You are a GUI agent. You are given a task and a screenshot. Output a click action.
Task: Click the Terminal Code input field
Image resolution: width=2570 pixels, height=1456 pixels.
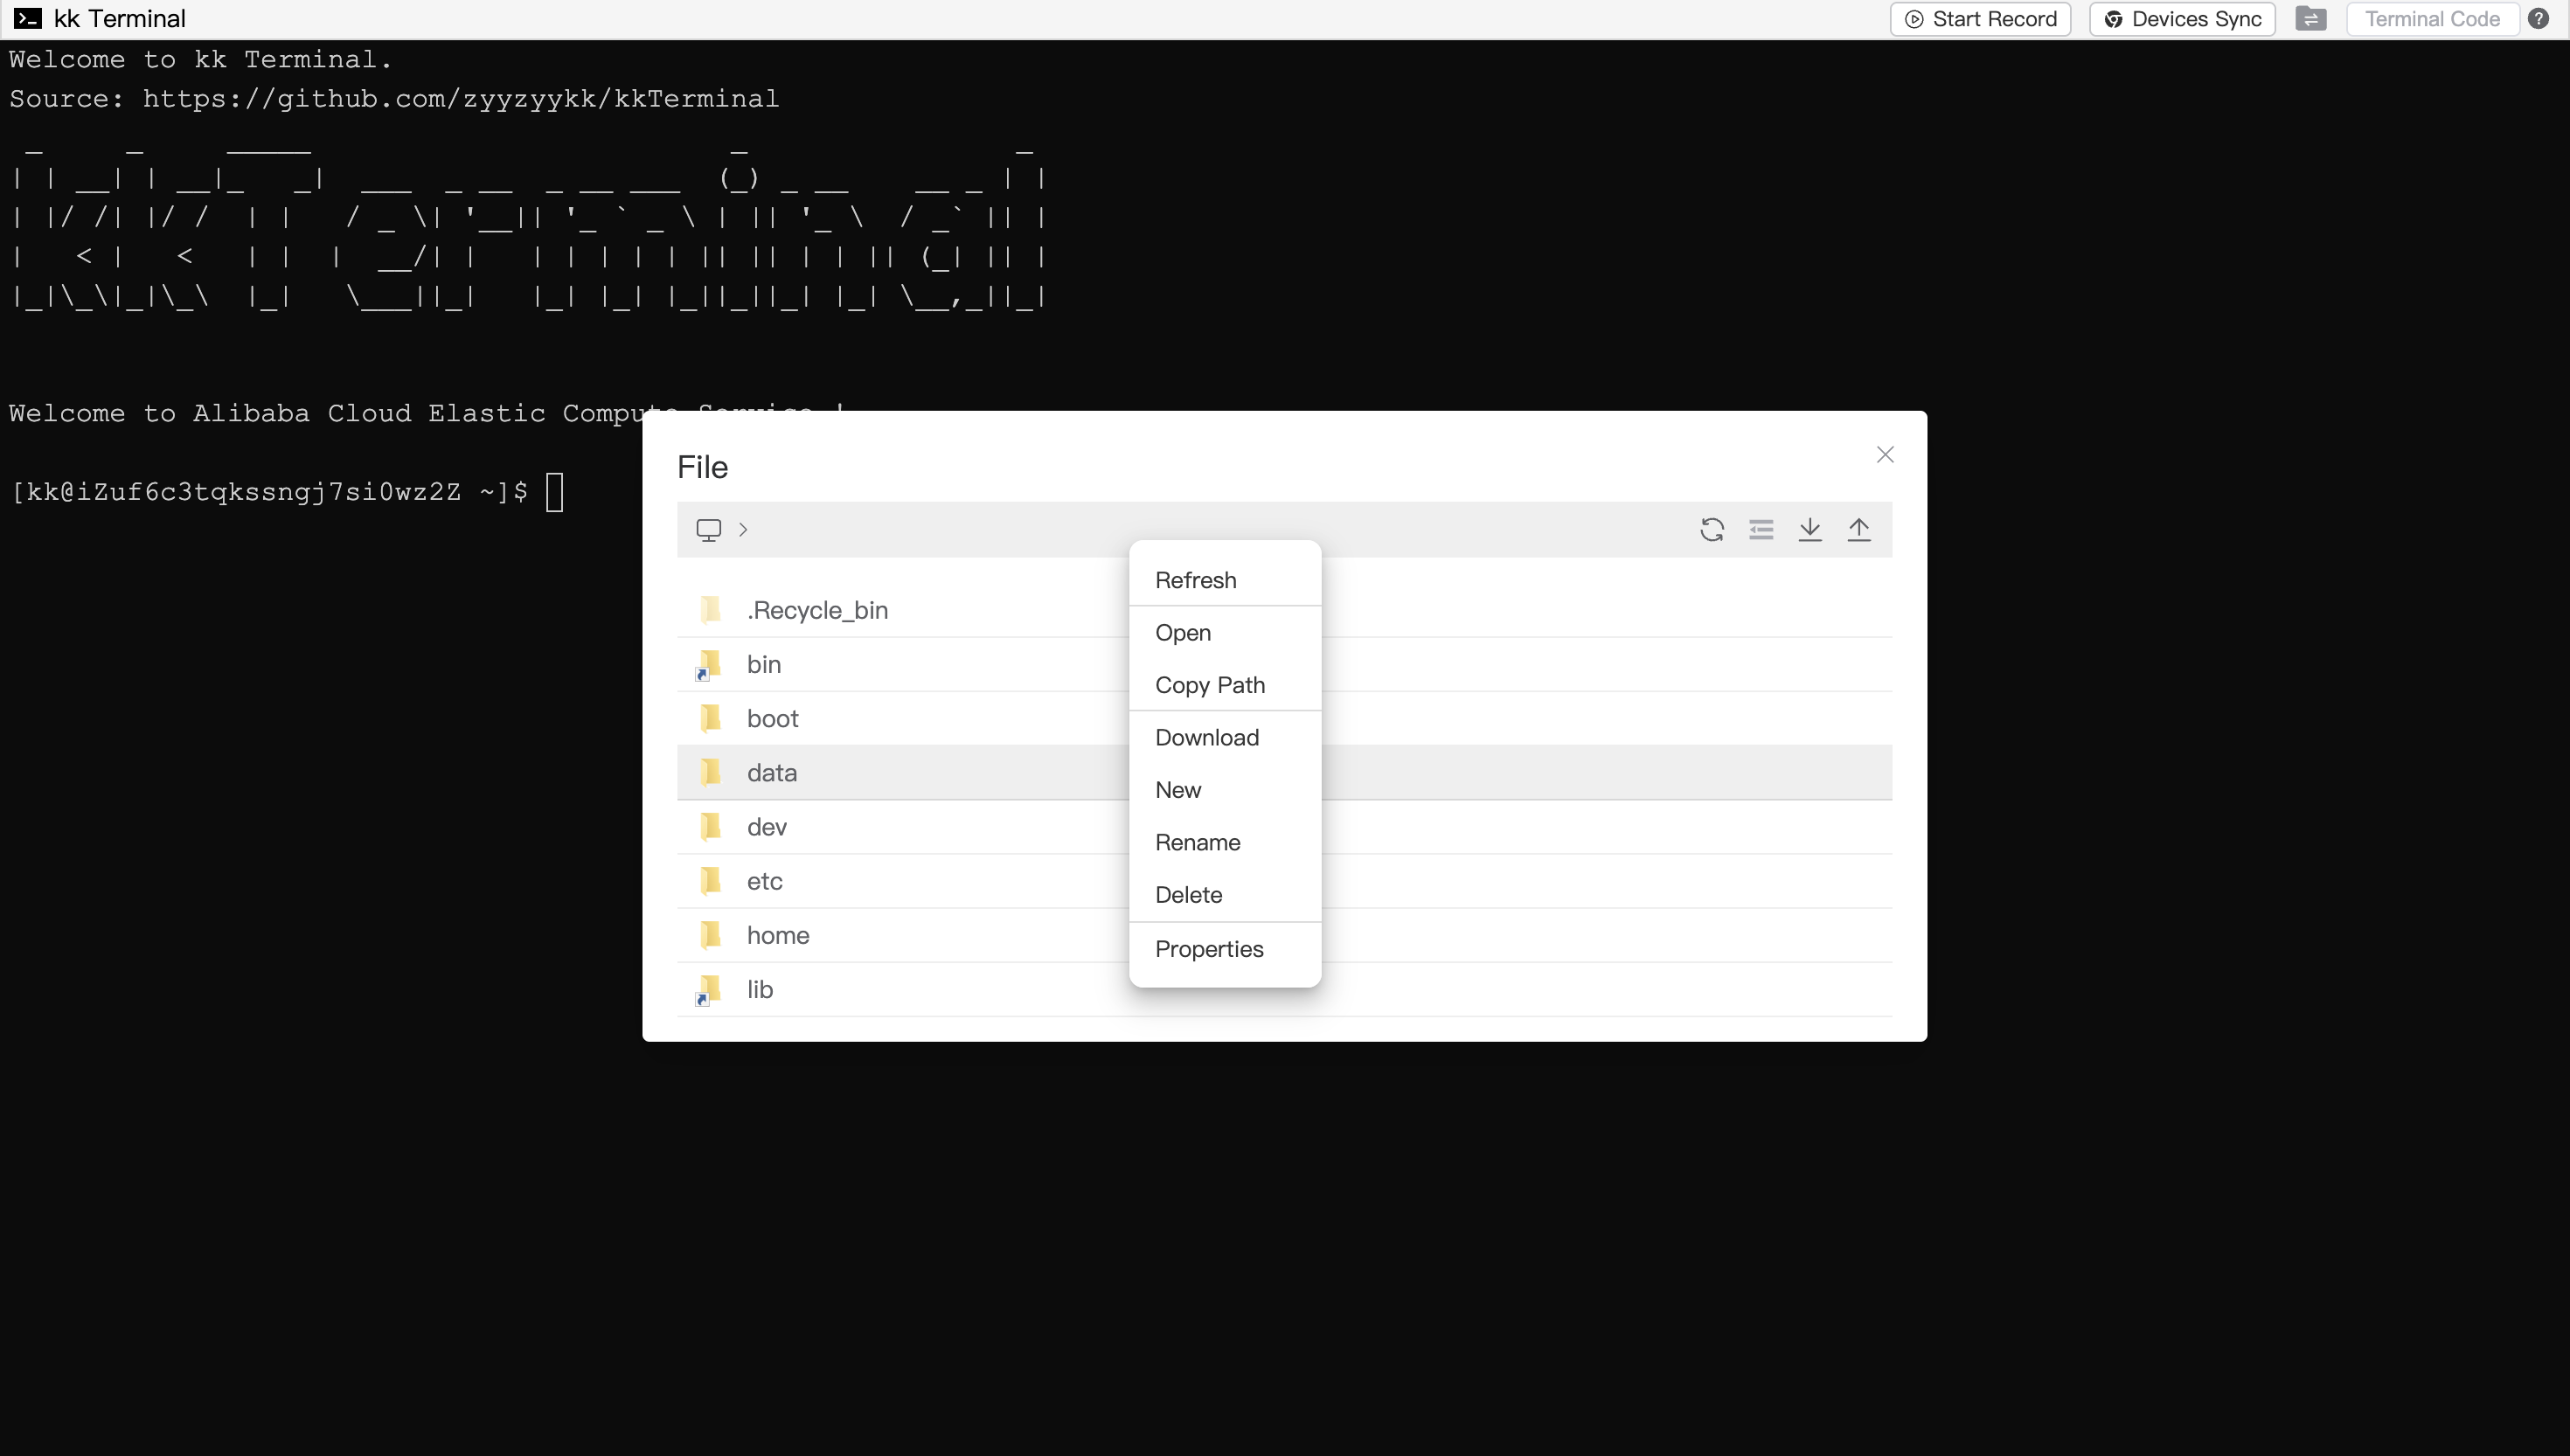[x=2432, y=19]
